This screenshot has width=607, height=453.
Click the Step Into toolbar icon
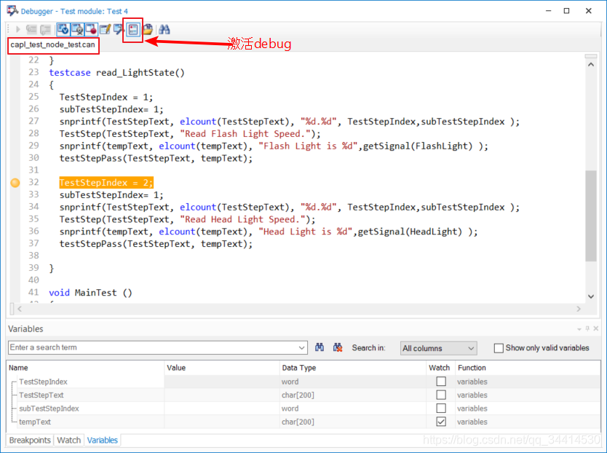[31, 29]
